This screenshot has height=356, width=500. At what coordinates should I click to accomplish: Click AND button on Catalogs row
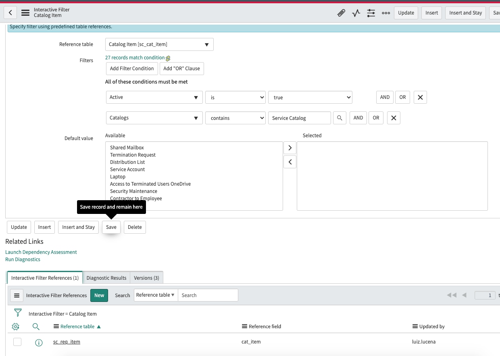pos(358,118)
